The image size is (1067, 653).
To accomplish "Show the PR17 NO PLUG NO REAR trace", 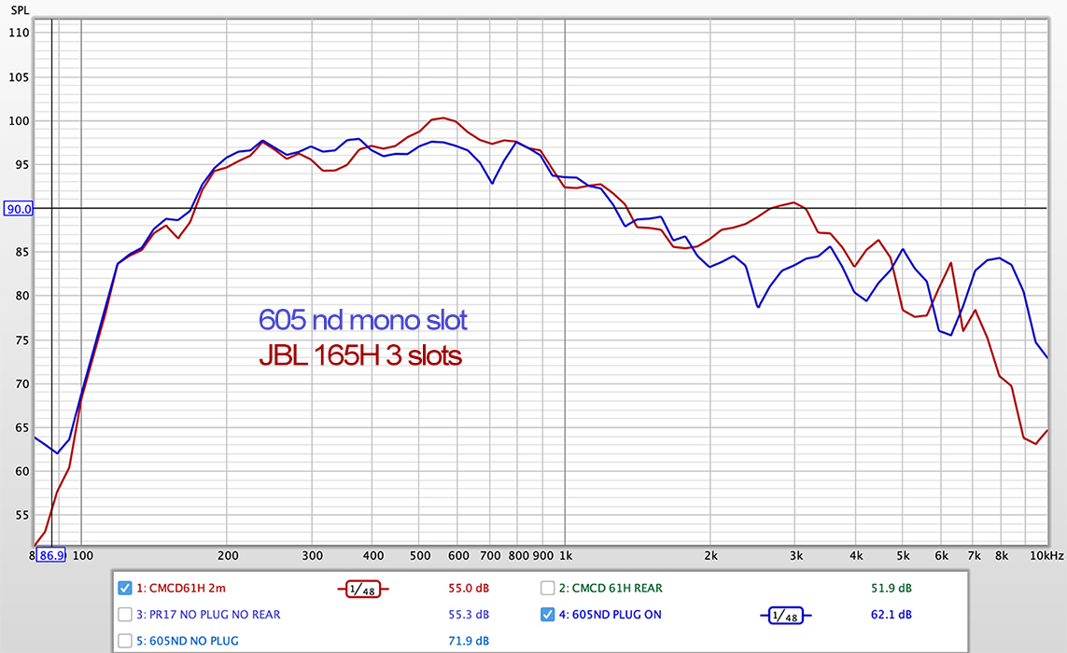I will [125, 614].
